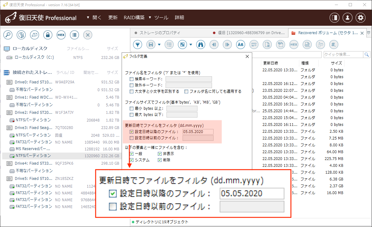This screenshot has width=372, height=227.
Task: Click the list properties icon in left toolbar
Action: [74, 35]
